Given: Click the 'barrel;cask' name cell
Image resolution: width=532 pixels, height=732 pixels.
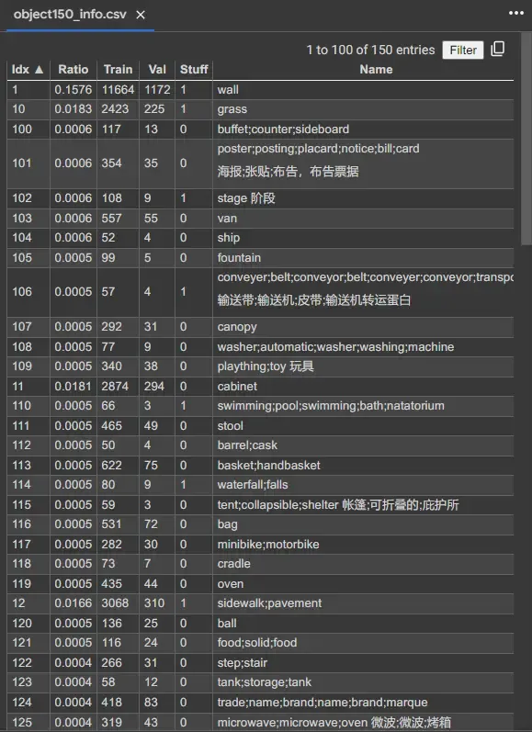Looking at the screenshot, I should (363, 445).
